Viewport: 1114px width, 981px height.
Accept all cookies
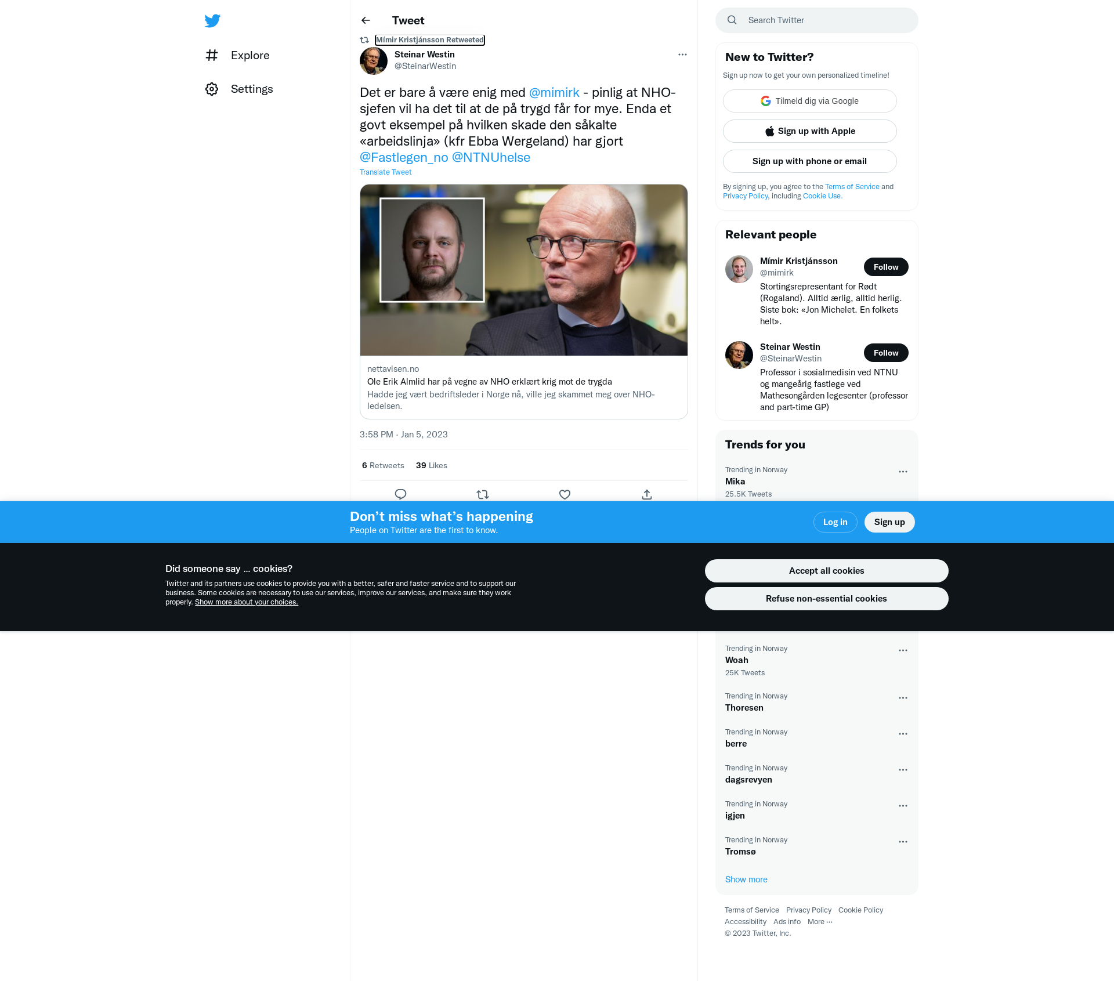click(x=826, y=571)
